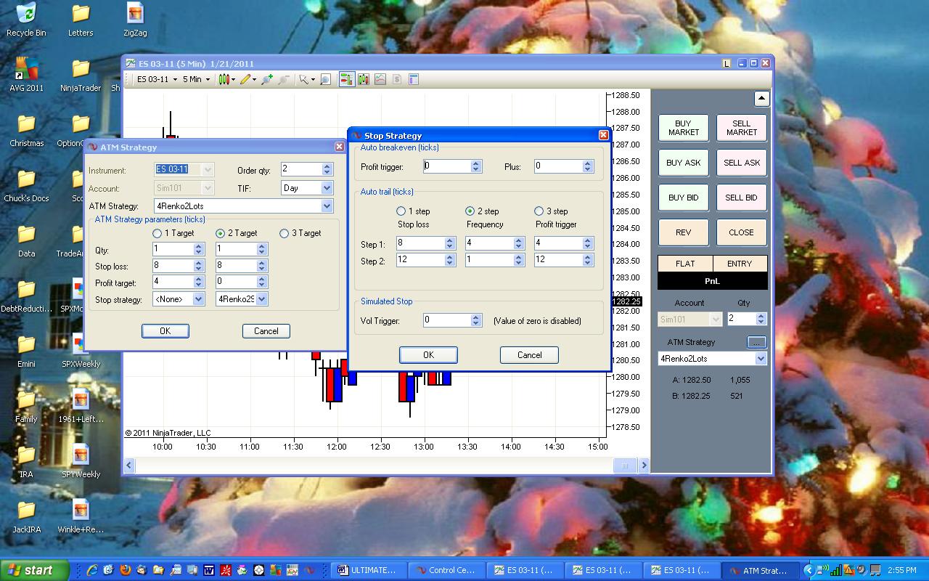Screen dimensions: 929x581
Task: Launch Firefox from quick launch bar
Action: tap(125, 570)
